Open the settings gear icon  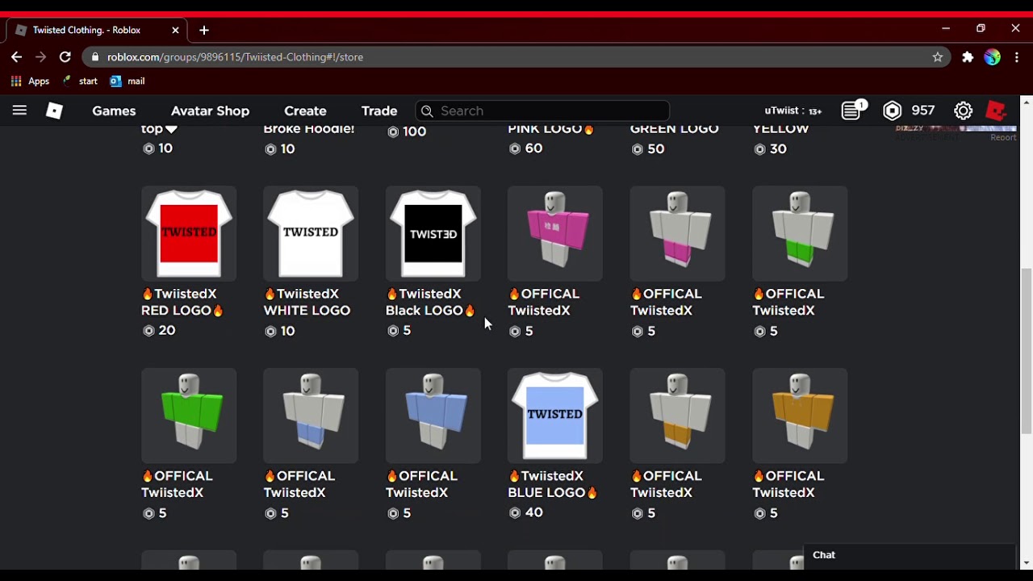pos(963,111)
